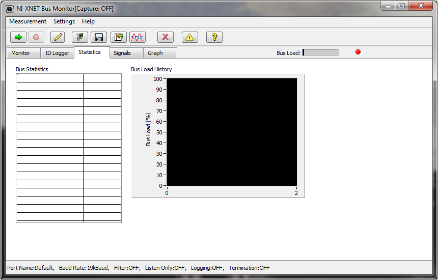Click the Bus Load progress bar
The height and width of the screenshot is (280, 438).
point(321,52)
